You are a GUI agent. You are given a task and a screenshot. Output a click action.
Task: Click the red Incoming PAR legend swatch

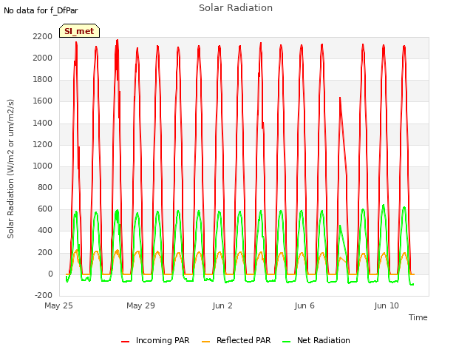(125, 342)
